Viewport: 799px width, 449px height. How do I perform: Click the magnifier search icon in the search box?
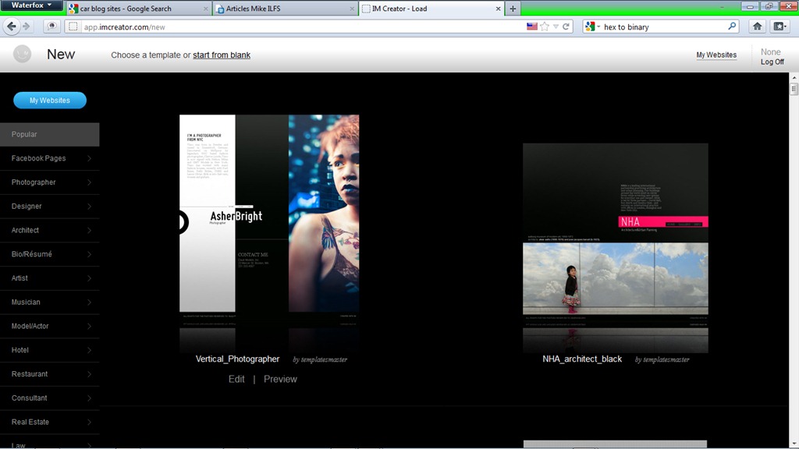732,26
